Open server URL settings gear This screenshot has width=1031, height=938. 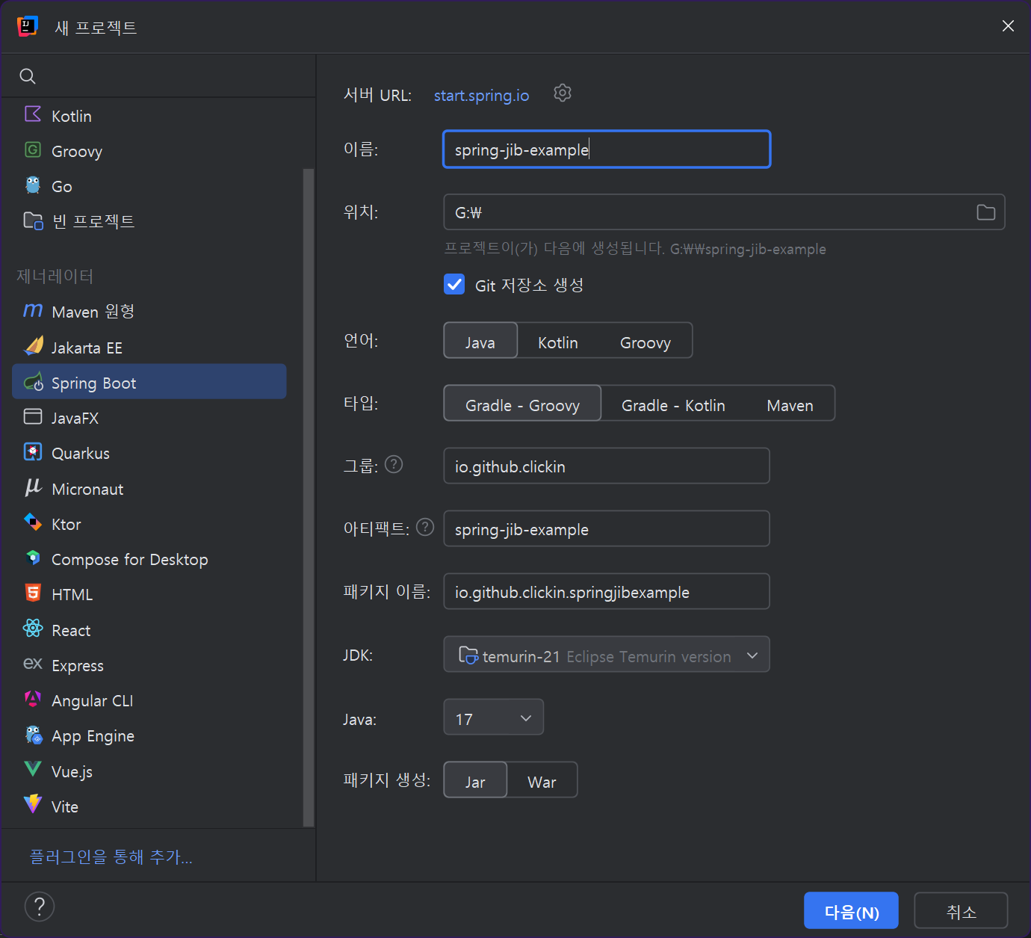coord(563,93)
